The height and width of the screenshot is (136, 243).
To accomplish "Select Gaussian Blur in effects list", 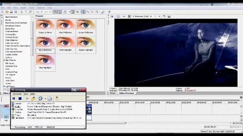I will pyautogui.click(x=11, y=66).
